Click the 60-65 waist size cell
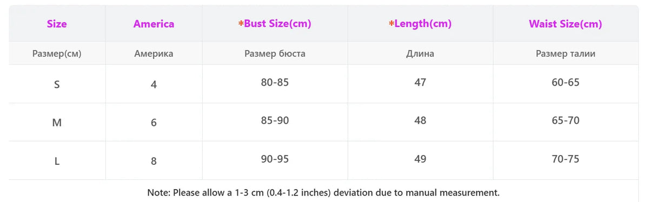The image size is (649, 202). click(565, 82)
